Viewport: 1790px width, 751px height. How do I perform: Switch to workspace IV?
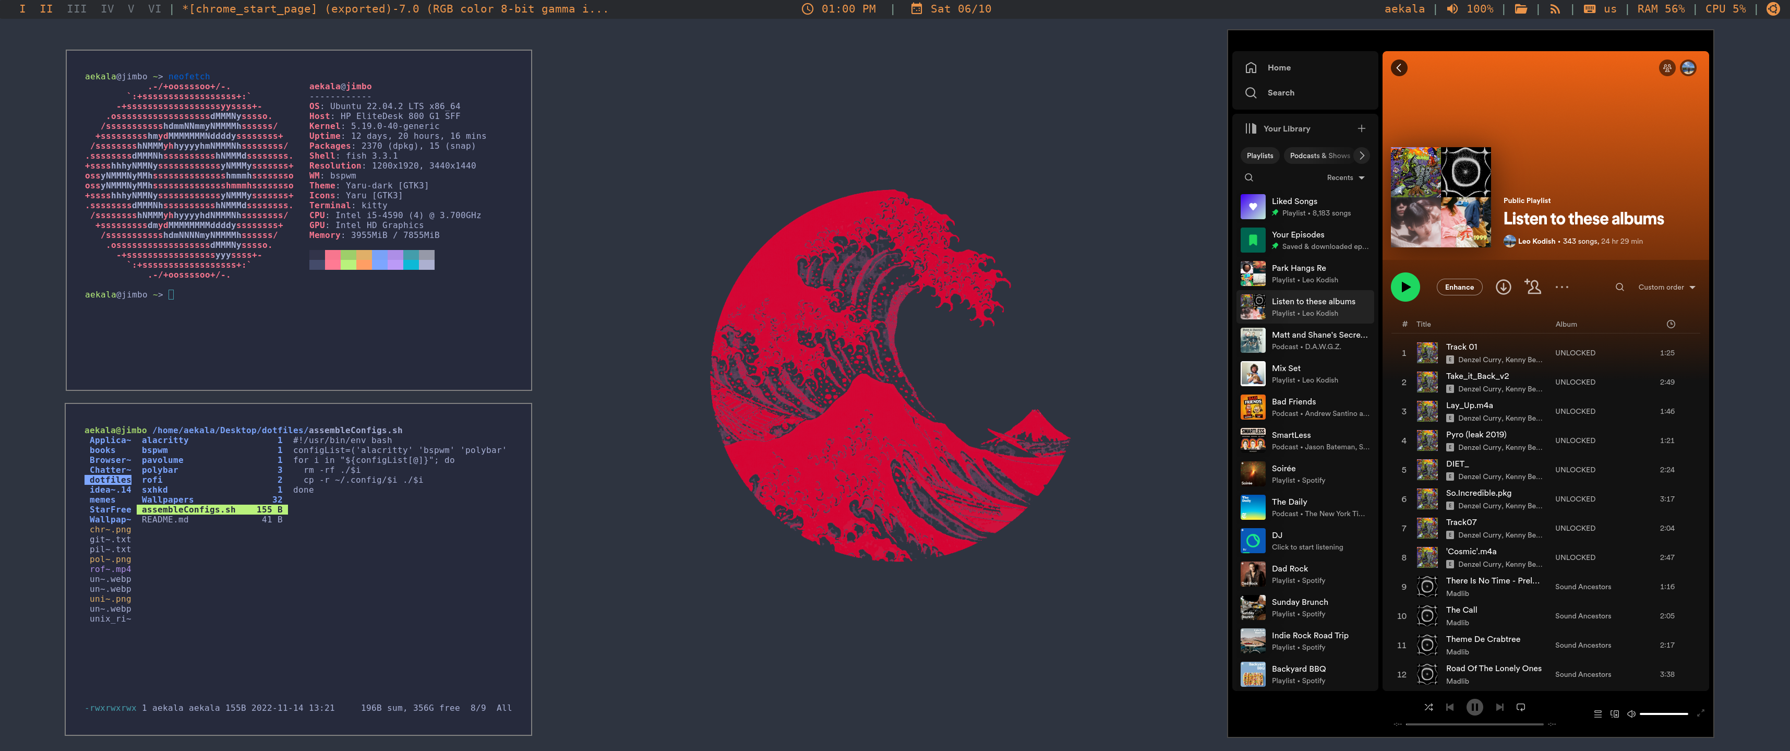point(107,9)
